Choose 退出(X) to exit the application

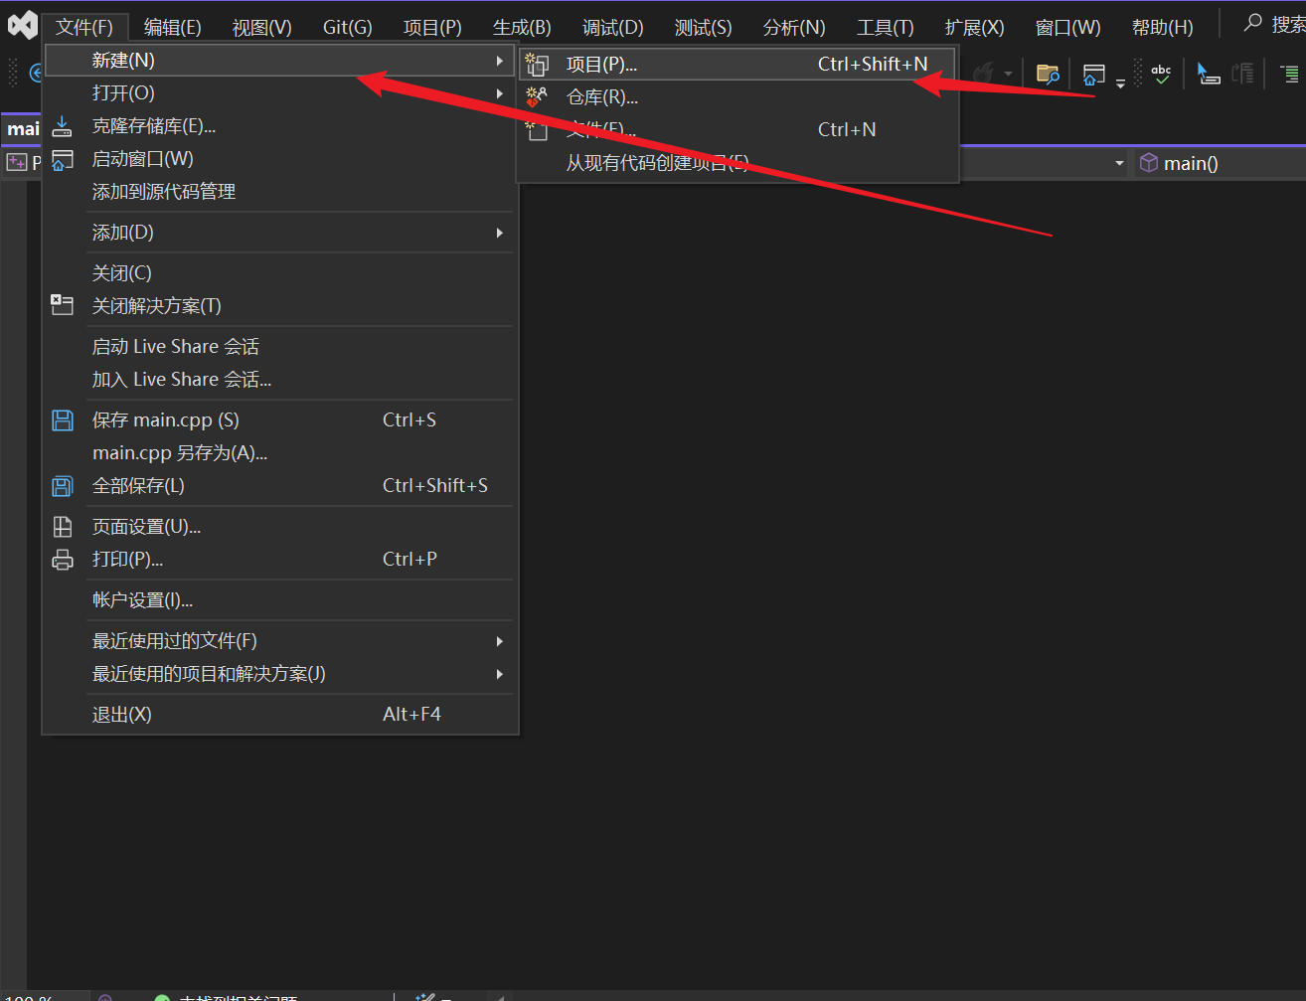coord(122,715)
